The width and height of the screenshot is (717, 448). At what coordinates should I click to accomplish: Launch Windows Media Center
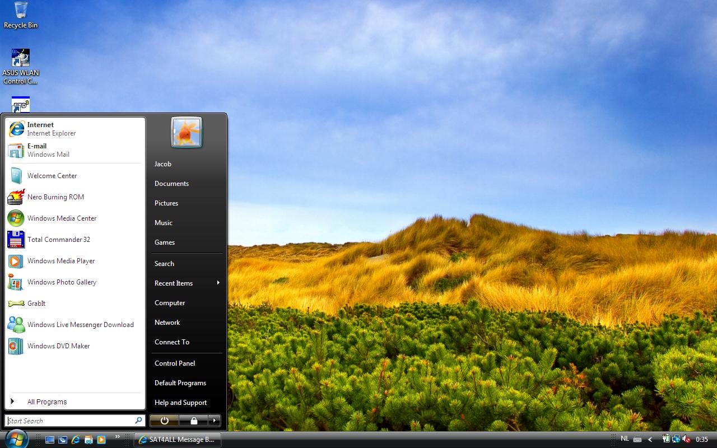[75, 218]
